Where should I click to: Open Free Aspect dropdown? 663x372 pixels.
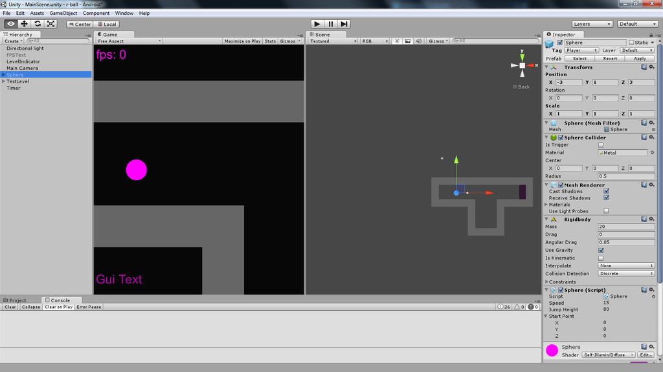pyautogui.click(x=129, y=41)
